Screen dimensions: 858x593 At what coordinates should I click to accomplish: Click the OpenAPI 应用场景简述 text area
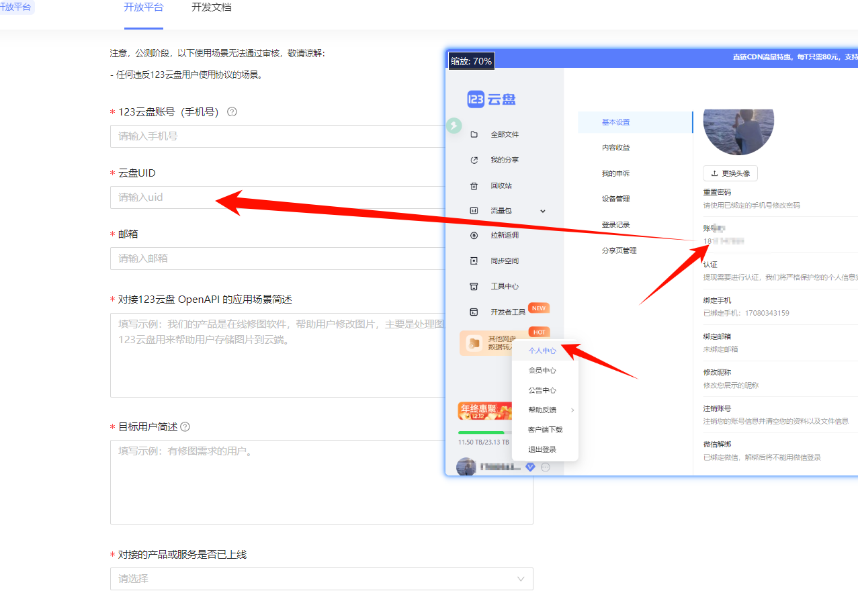tap(277, 355)
